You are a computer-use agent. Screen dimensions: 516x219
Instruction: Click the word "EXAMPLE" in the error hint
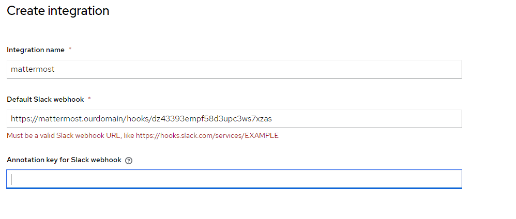tap(261, 136)
